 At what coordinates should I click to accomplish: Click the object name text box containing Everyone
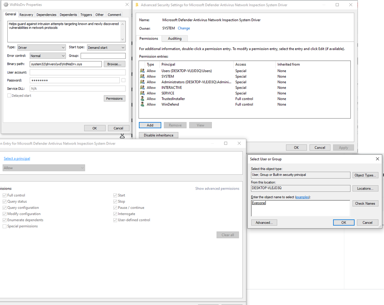click(x=300, y=208)
